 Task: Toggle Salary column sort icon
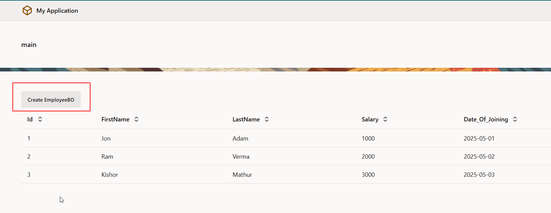click(385, 119)
